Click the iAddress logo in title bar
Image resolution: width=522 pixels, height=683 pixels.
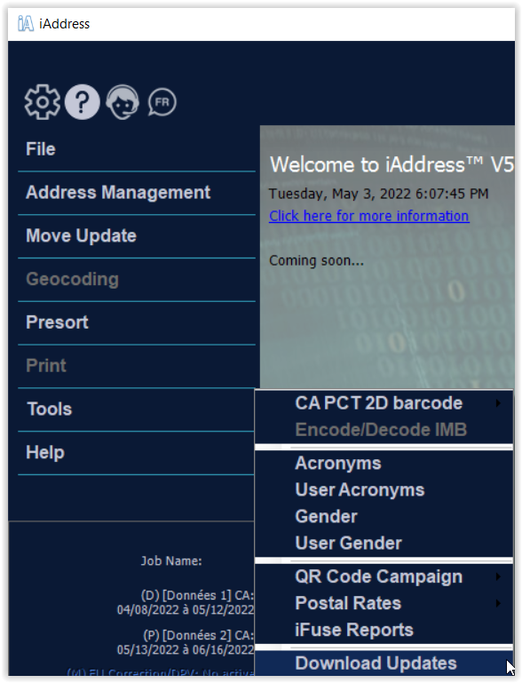tap(26, 23)
